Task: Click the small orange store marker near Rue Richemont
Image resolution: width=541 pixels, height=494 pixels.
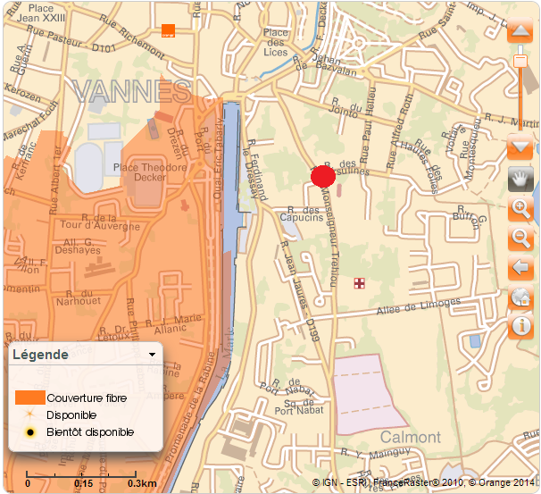Action: (167, 30)
